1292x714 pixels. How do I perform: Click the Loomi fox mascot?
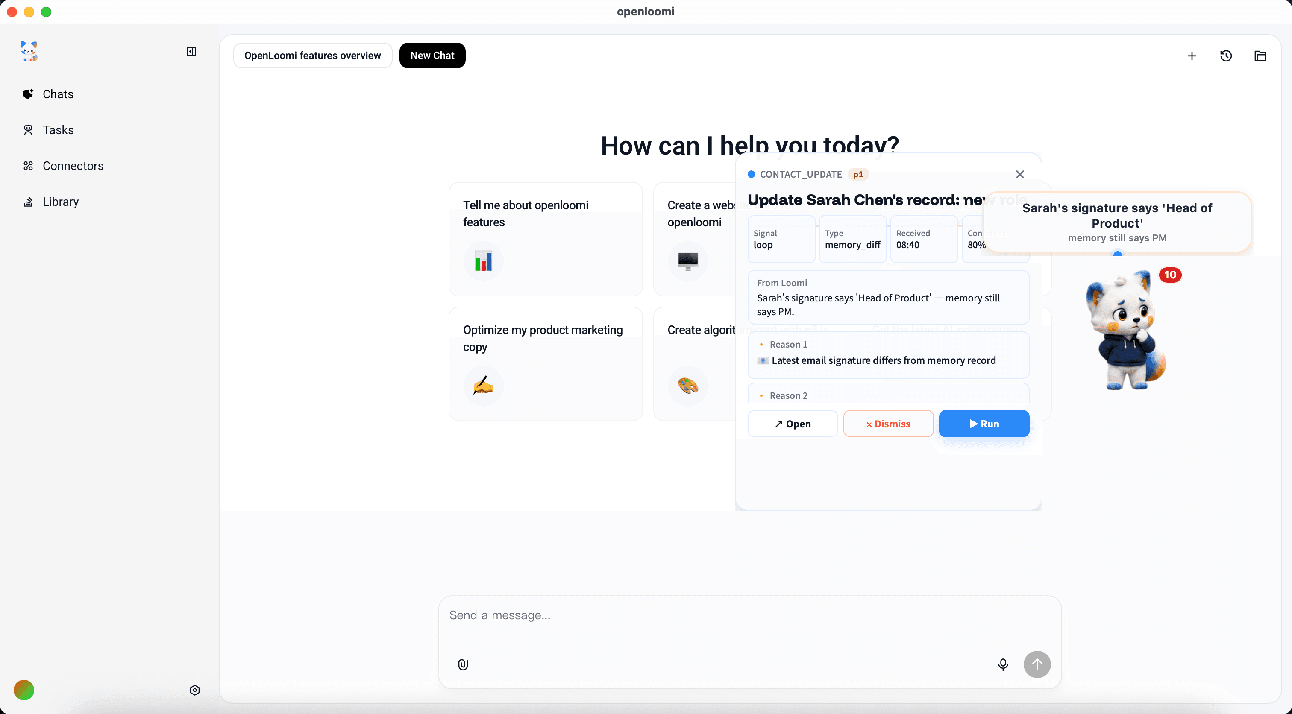1125,331
